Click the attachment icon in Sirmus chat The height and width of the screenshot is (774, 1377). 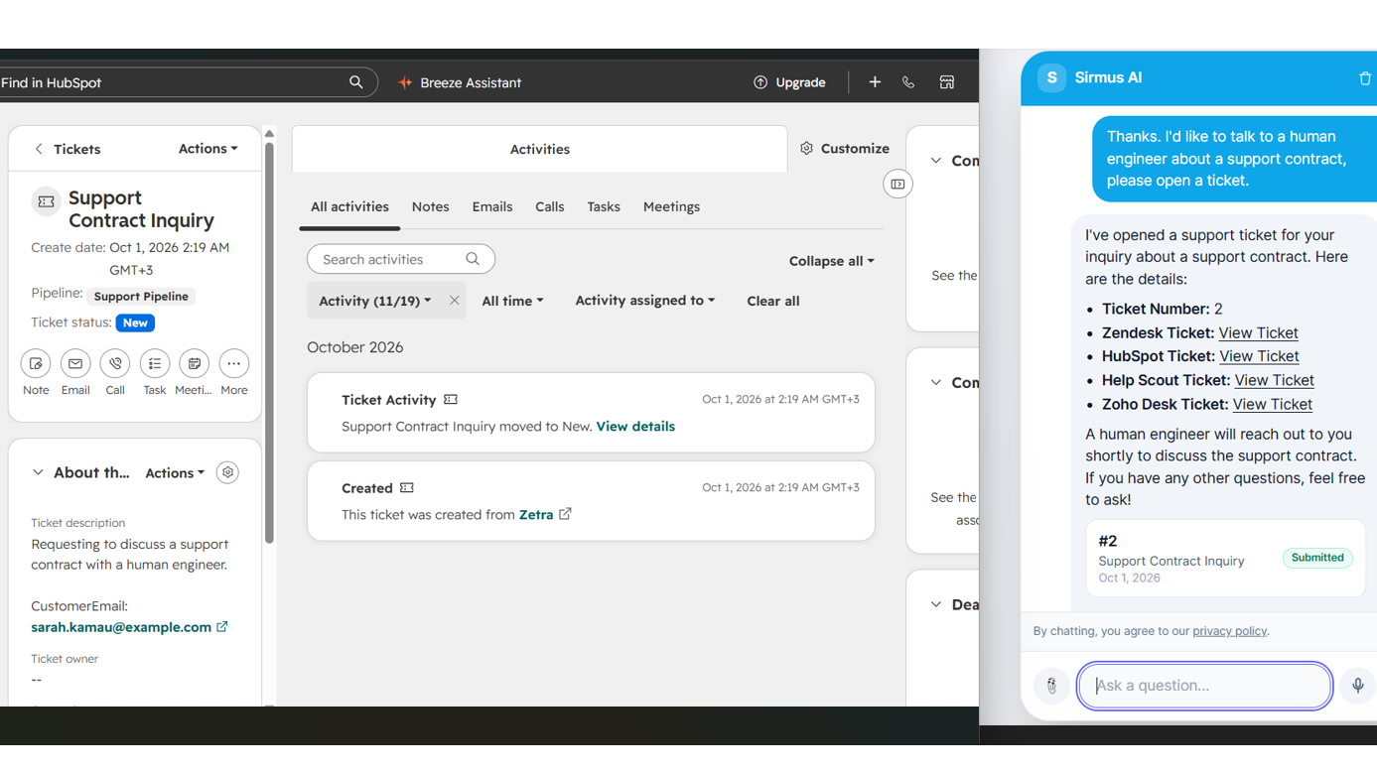[1051, 686]
